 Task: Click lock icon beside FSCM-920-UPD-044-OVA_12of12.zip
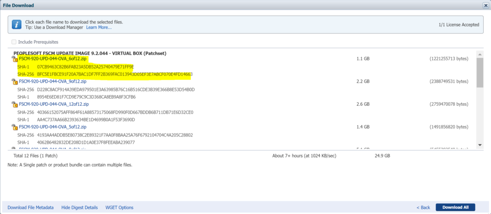[14, 104]
